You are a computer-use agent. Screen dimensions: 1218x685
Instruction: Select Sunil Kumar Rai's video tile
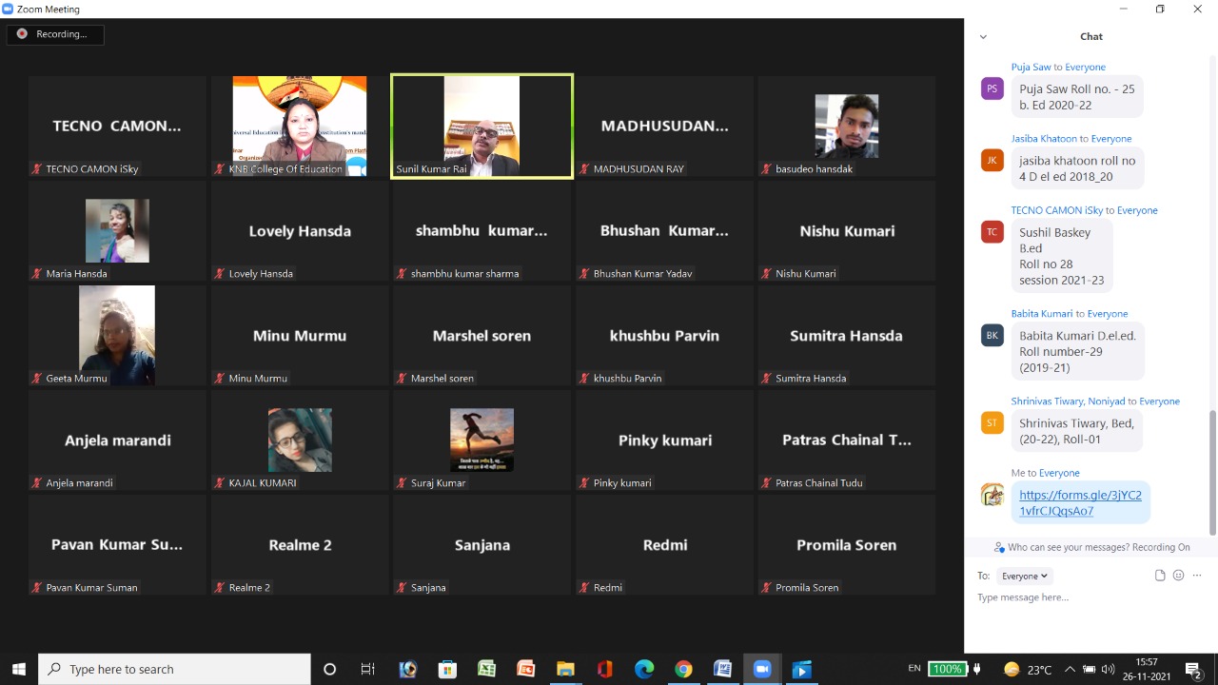click(481, 126)
